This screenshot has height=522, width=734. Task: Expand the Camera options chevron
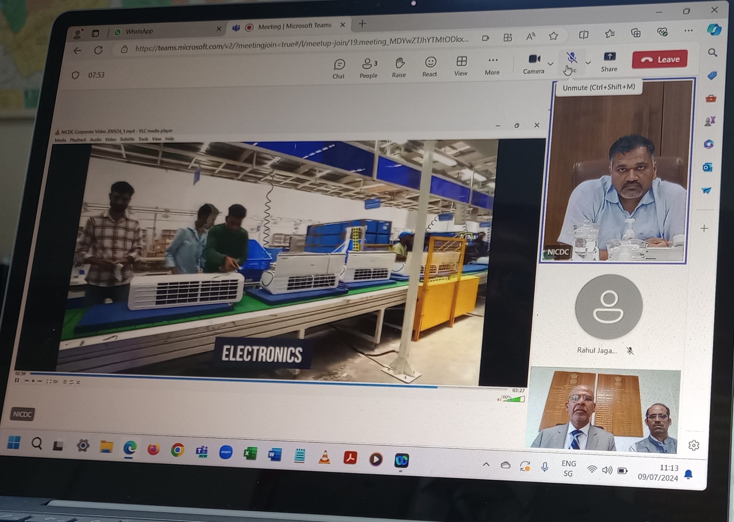click(551, 64)
